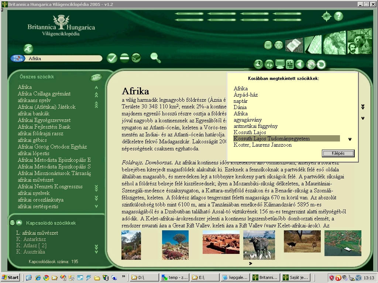This screenshot has height=283, width=378.
Task: Switch to the kepgale... taskbar window
Action: [235, 277]
